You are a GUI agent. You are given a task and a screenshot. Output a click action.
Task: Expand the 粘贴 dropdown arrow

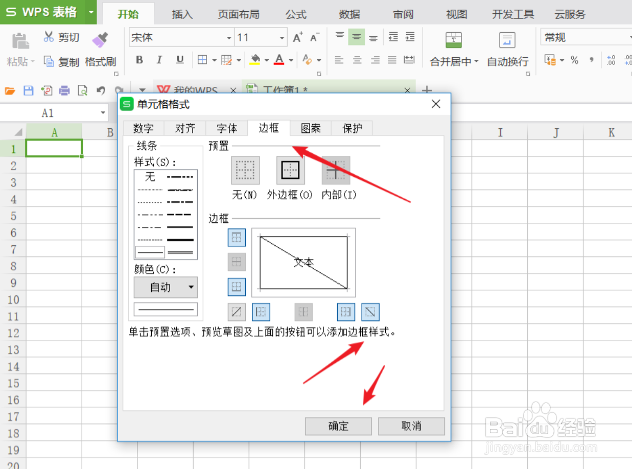point(33,62)
